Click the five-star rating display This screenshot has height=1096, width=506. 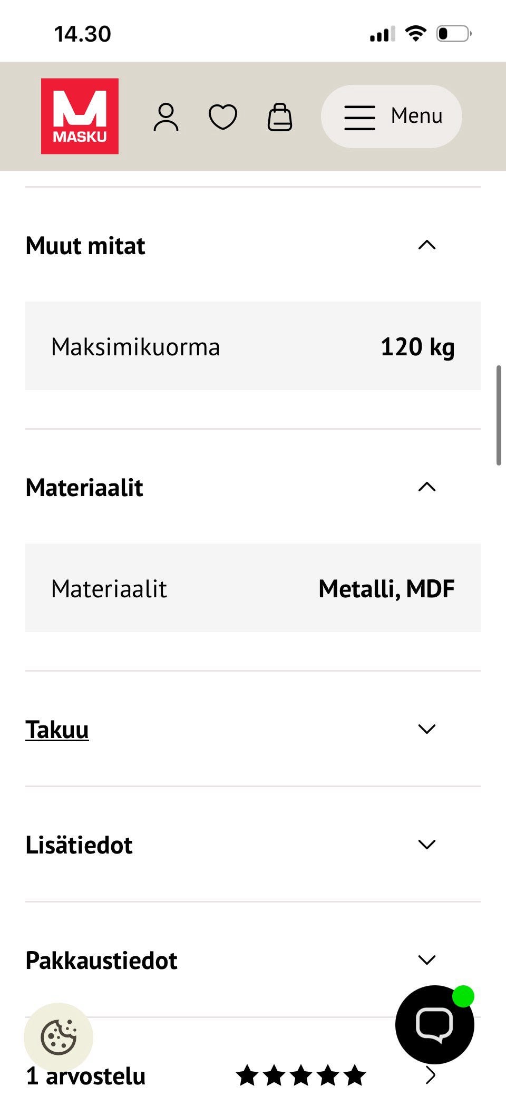point(300,1076)
